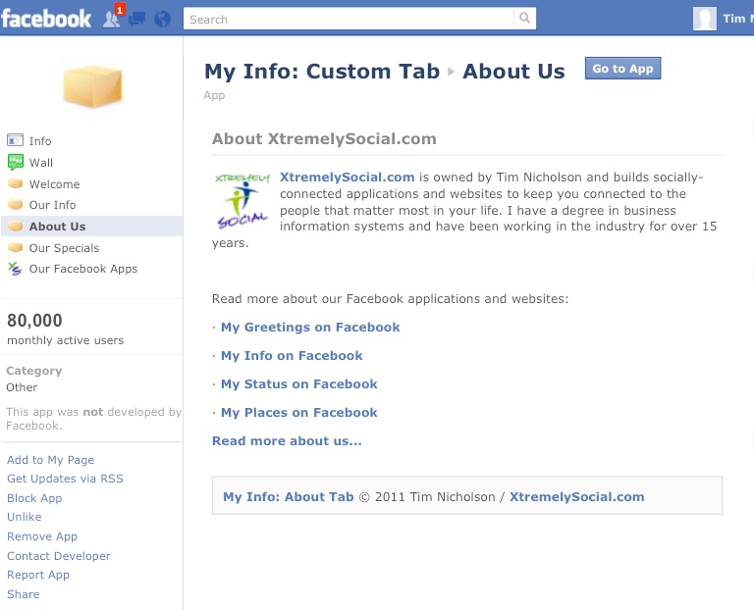Click the Go to App button

point(622,69)
